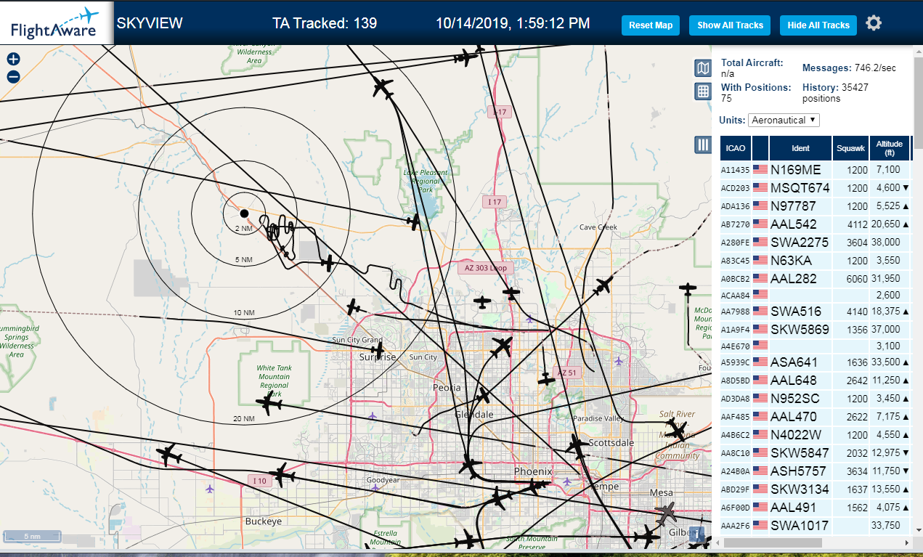
Task: Click the Hide All Tracks button
Action: 818,25
